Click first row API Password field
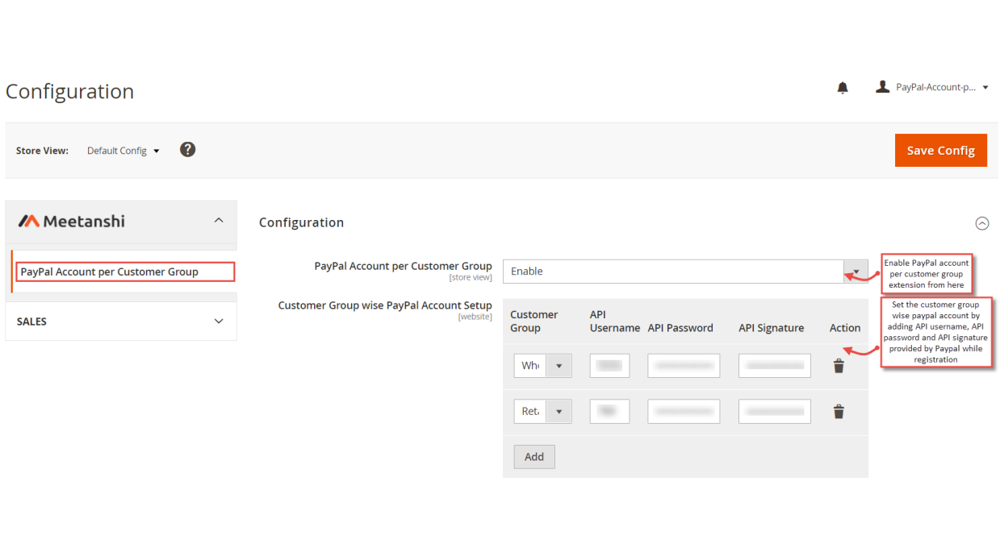Viewport: 1000px width, 556px height. [x=684, y=366]
